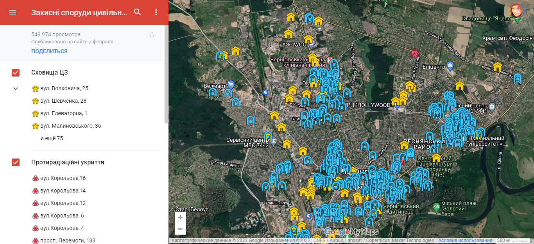Click the Золотий берег beach marker

[x=436, y=207]
